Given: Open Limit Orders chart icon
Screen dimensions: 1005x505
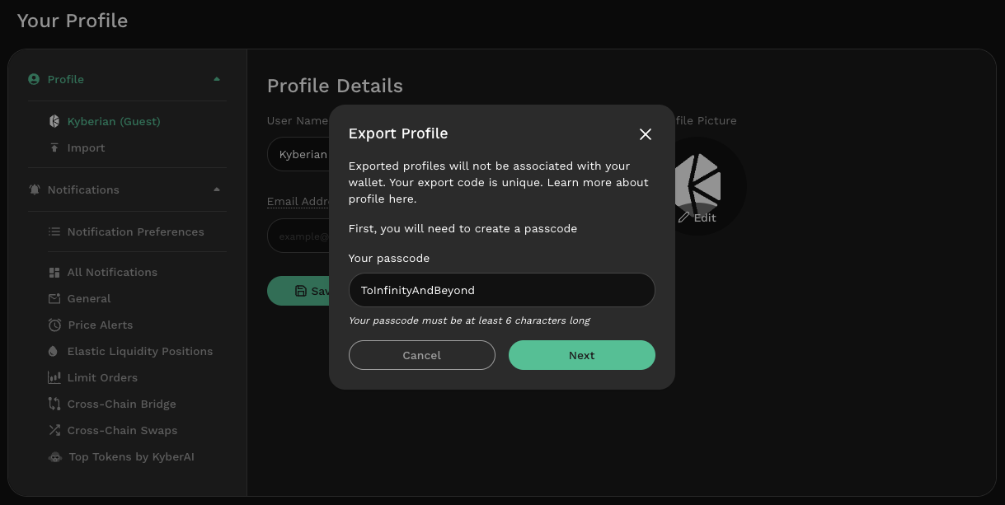Looking at the screenshot, I should click(x=54, y=377).
